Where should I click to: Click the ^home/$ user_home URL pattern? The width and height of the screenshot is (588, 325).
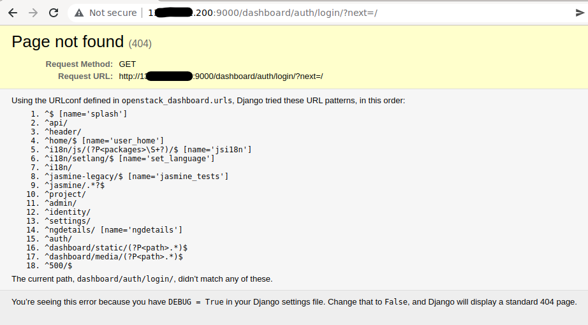pyautogui.click(x=104, y=141)
